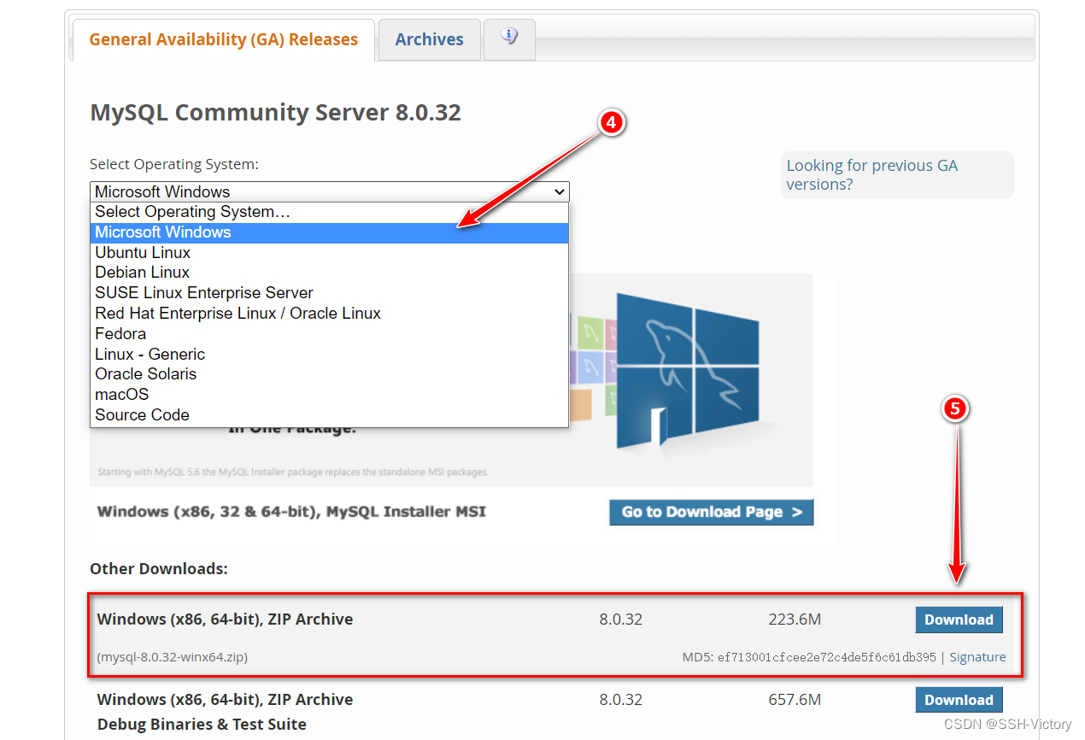Click 'Windows (x86, 32 & 64-bit), MySQL Installer MSI' text
The image size is (1085, 740).
pos(291,512)
